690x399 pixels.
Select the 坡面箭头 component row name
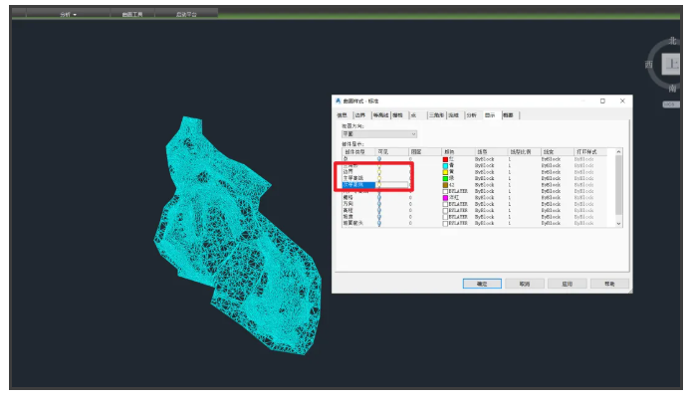[x=353, y=223]
